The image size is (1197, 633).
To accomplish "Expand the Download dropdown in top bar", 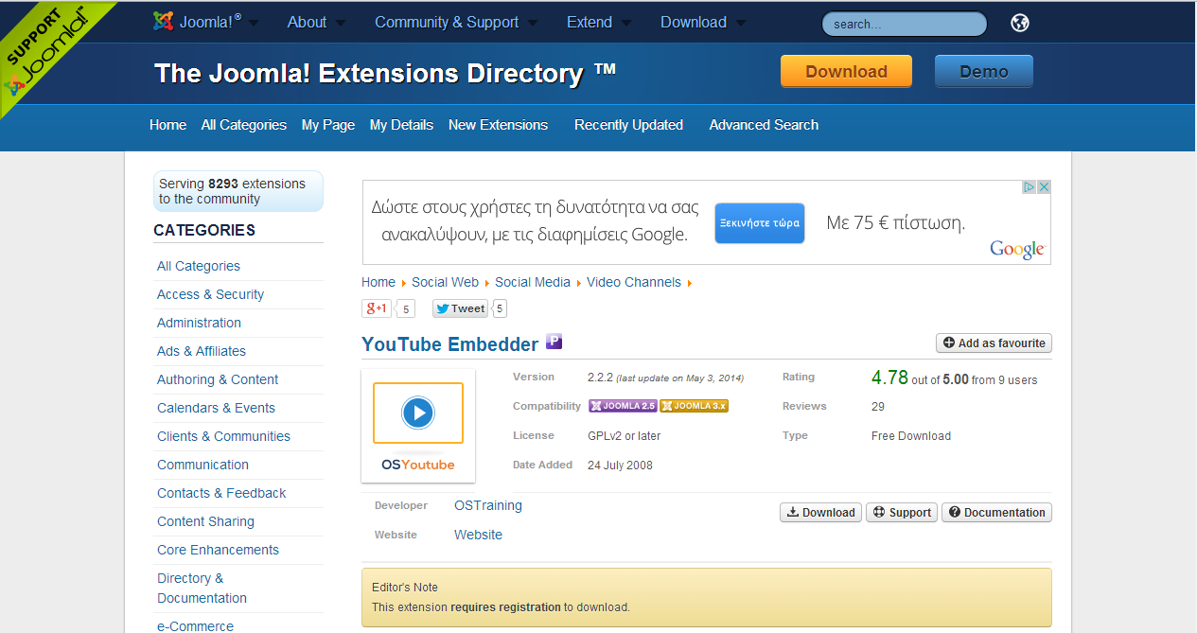I will (x=741, y=23).
